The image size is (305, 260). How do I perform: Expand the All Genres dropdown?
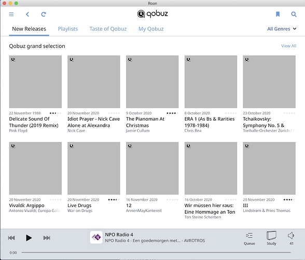[282, 29]
